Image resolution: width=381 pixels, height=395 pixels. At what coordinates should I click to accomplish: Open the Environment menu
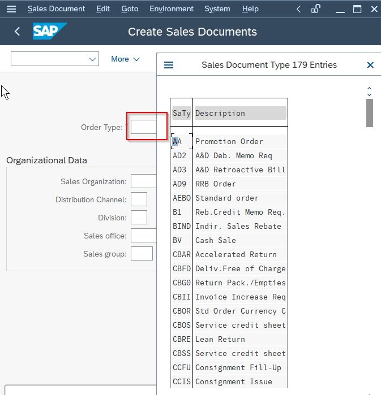[x=172, y=9]
